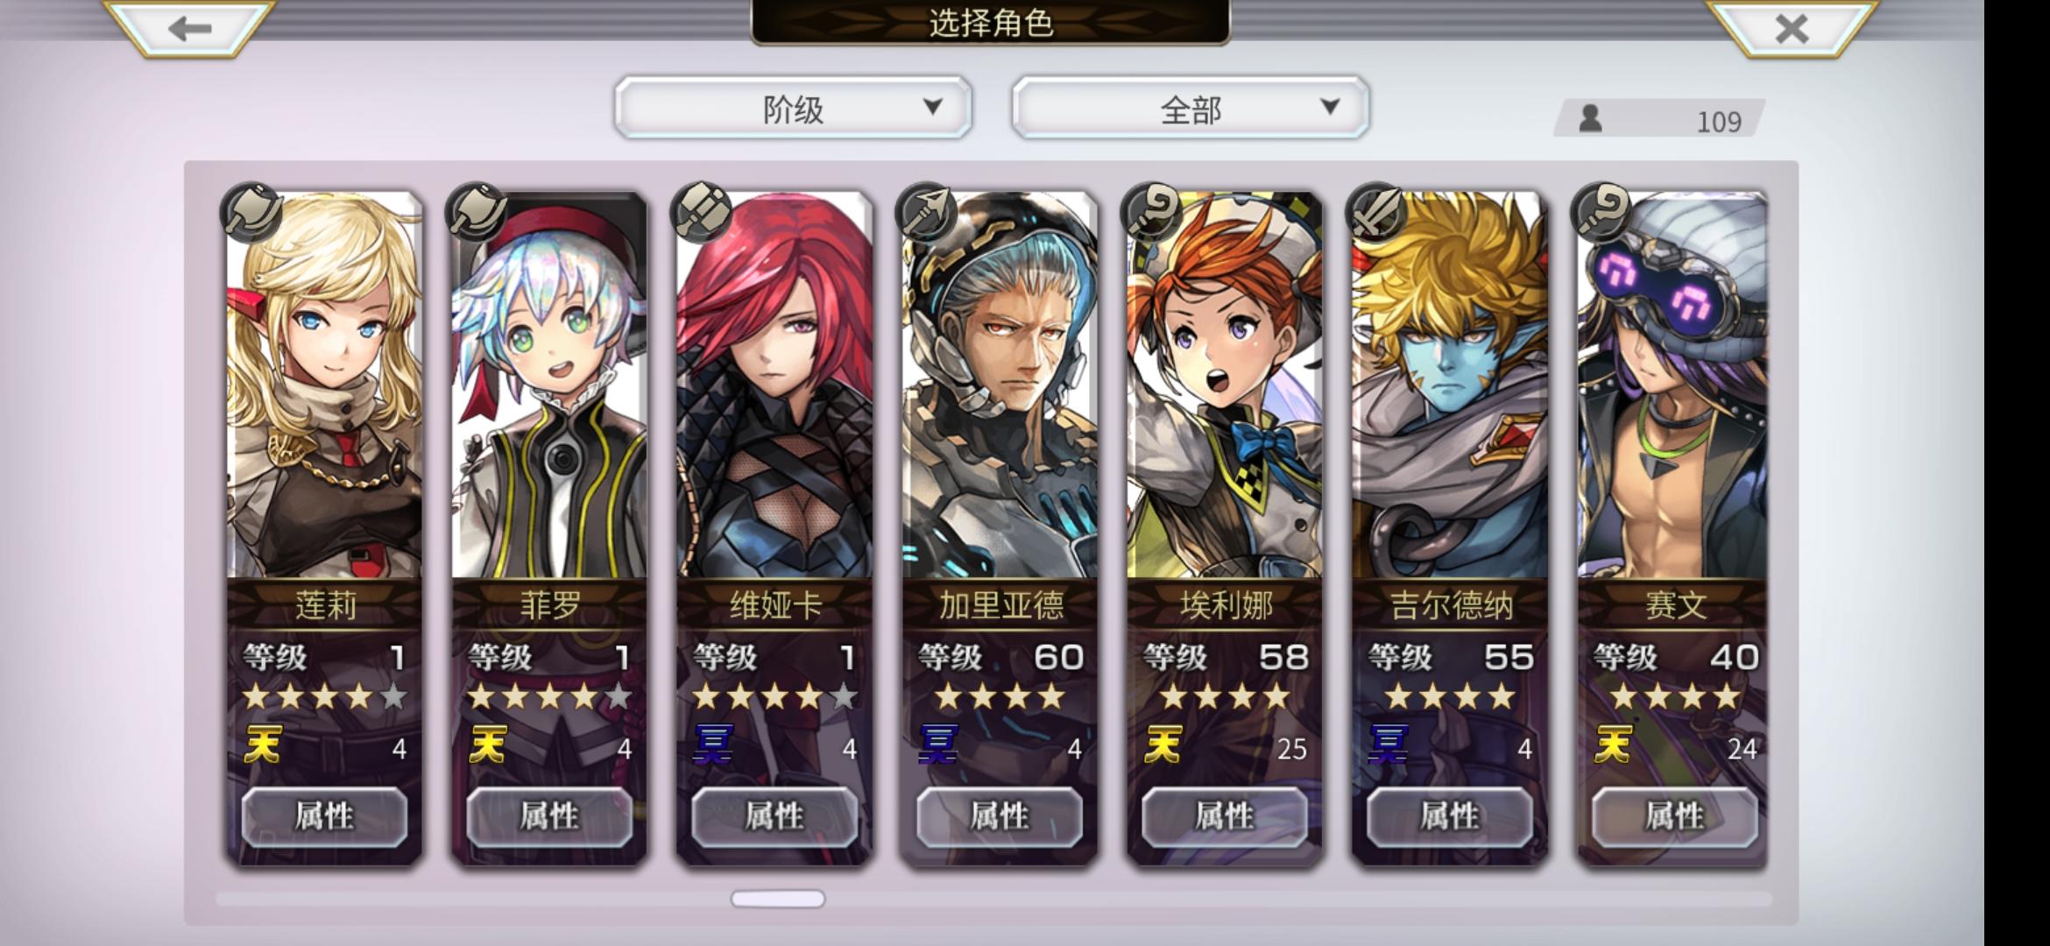
Task: Open the 全部 filter dropdown
Action: click(x=1190, y=108)
